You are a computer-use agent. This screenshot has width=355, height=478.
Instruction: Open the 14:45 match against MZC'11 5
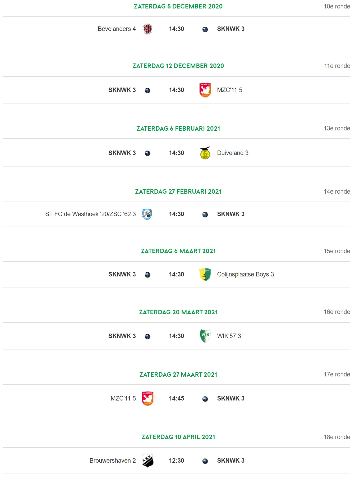pos(177,398)
